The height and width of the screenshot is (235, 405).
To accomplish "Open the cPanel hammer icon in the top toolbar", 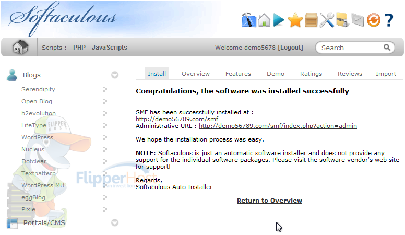I will 249,20.
